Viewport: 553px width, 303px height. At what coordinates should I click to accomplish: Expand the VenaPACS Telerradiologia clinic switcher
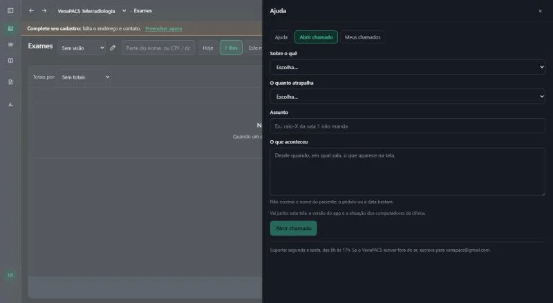[x=92, y=11]
